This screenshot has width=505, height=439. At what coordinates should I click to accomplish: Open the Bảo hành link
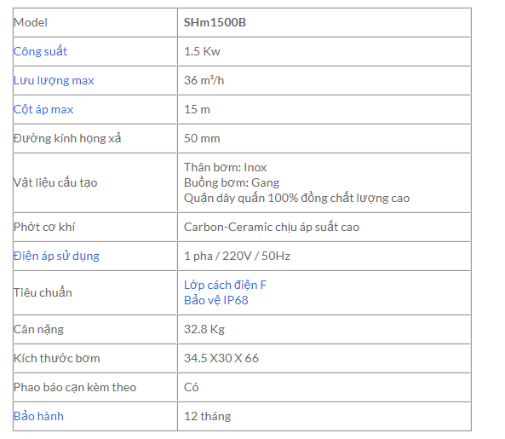click(x=38, y=416)
